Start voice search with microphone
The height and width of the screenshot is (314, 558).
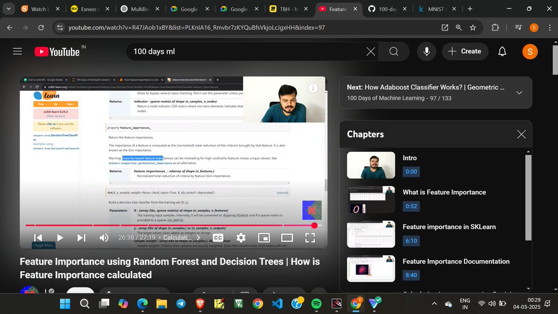point(426,51)
